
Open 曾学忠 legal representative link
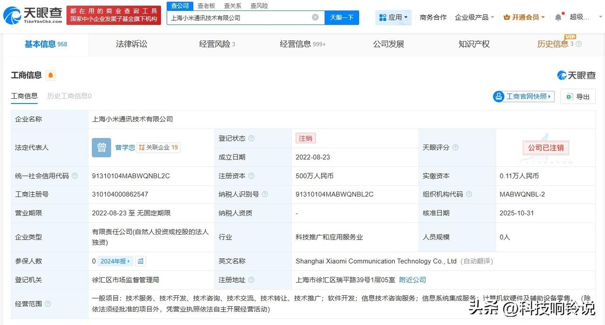[x=125, y=147]
